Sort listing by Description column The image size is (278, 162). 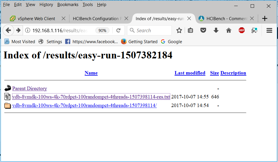(233, 73)
